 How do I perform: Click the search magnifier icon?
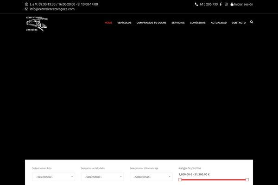click(x=252, y=22)
